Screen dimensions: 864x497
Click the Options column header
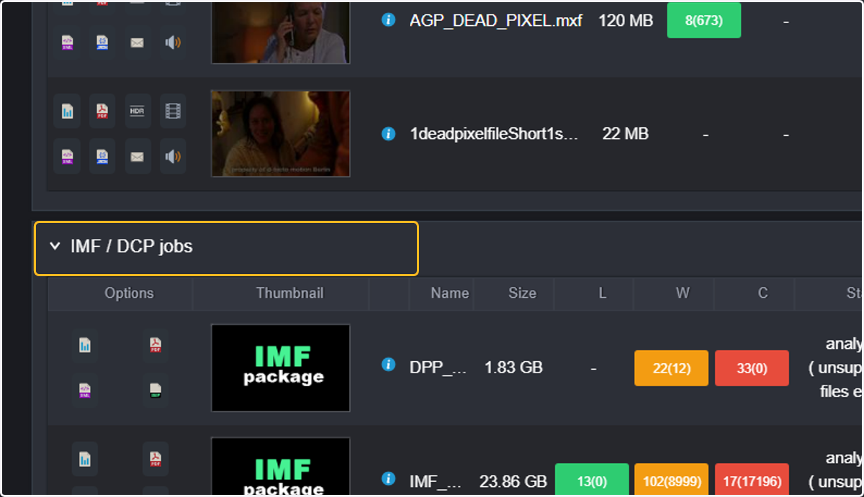click(129, 293)
